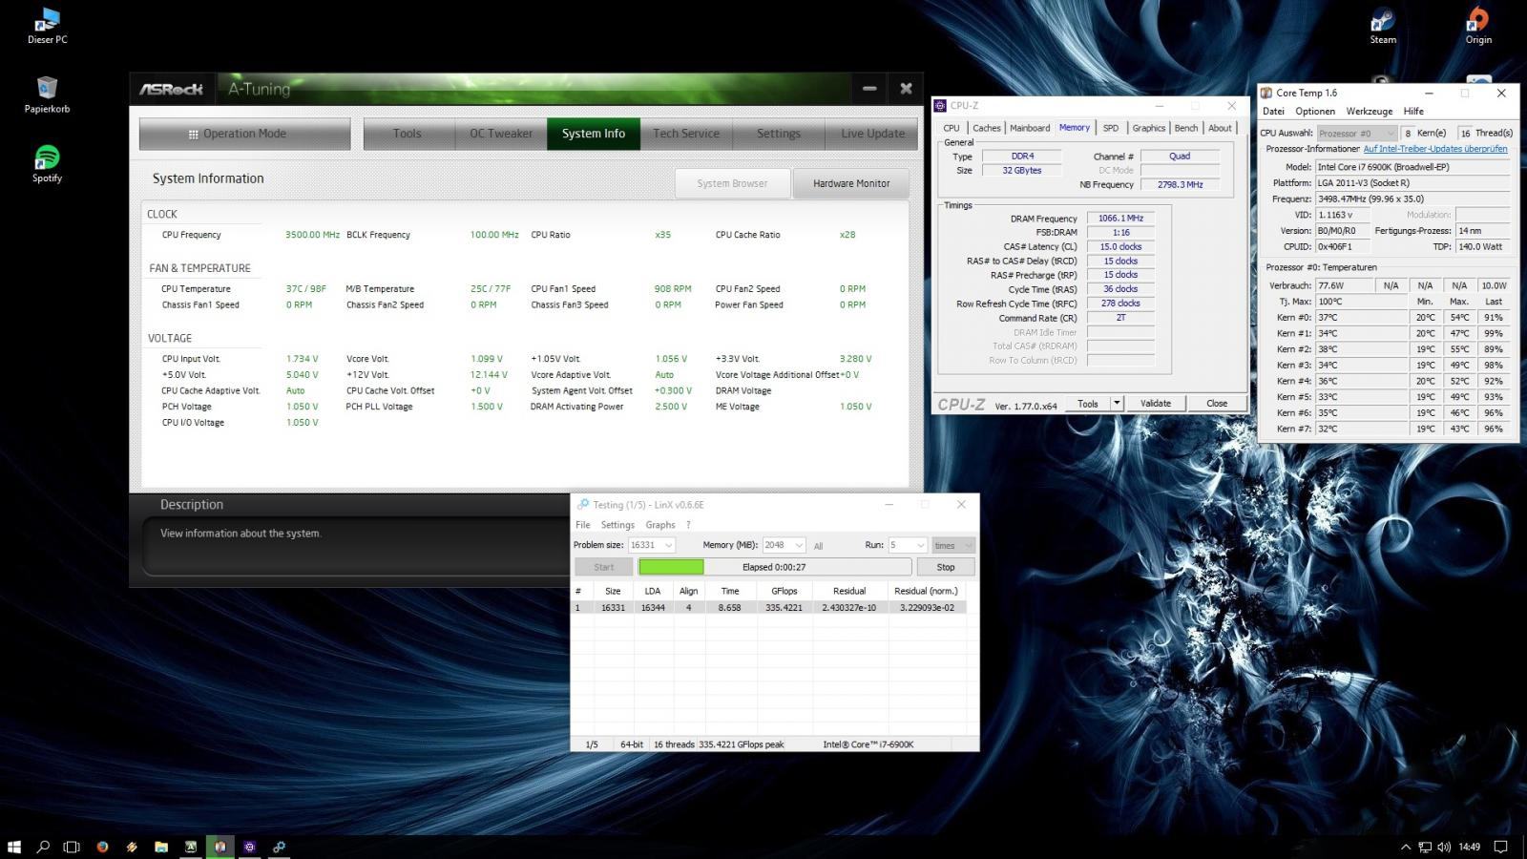This screenshot has width=1527, height=859.
Task: Switch to the OC Tweaker tab
Action: click(500, 134)
